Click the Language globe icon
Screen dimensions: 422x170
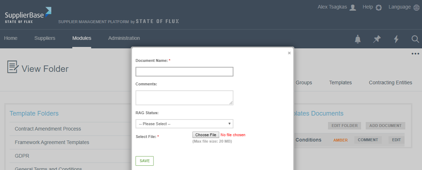tap(416, 7)
